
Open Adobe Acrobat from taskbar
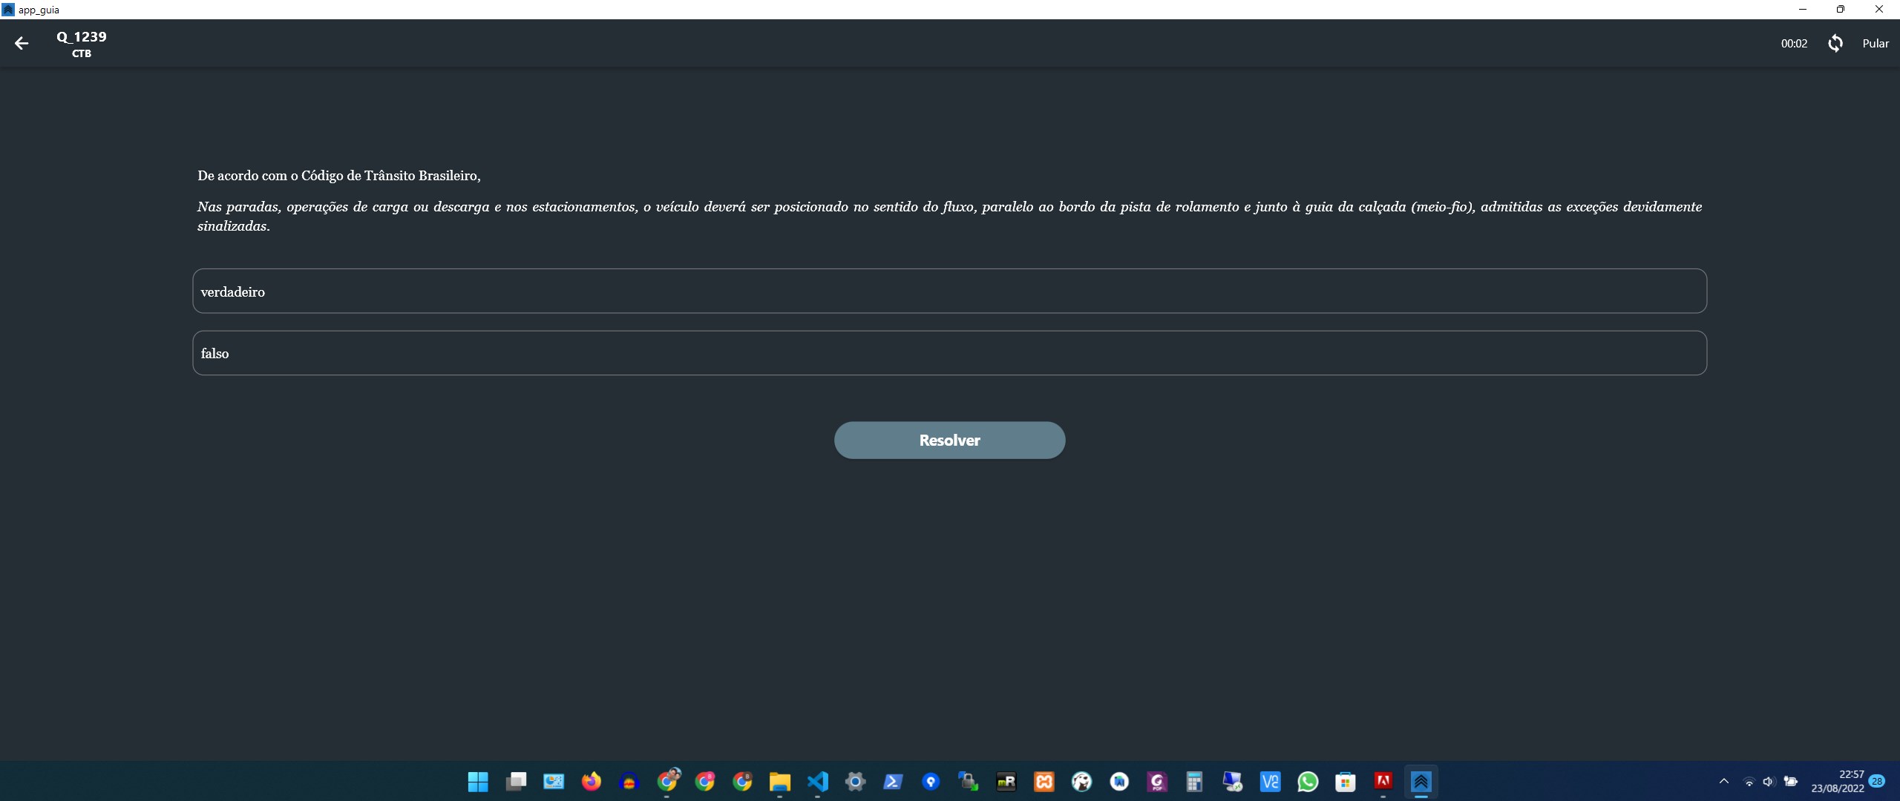(1383, 782)
